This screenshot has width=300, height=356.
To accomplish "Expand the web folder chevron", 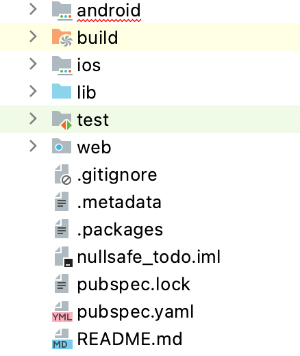I will pos(34,147).
